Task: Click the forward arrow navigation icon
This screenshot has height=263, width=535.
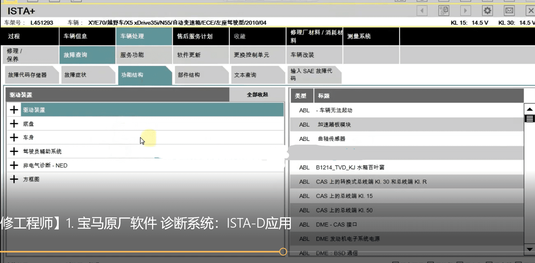Action: pos(465,11)
